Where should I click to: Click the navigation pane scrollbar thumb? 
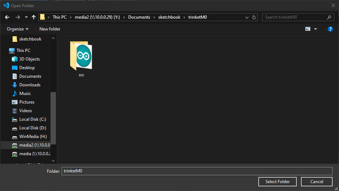click(53, 118)
